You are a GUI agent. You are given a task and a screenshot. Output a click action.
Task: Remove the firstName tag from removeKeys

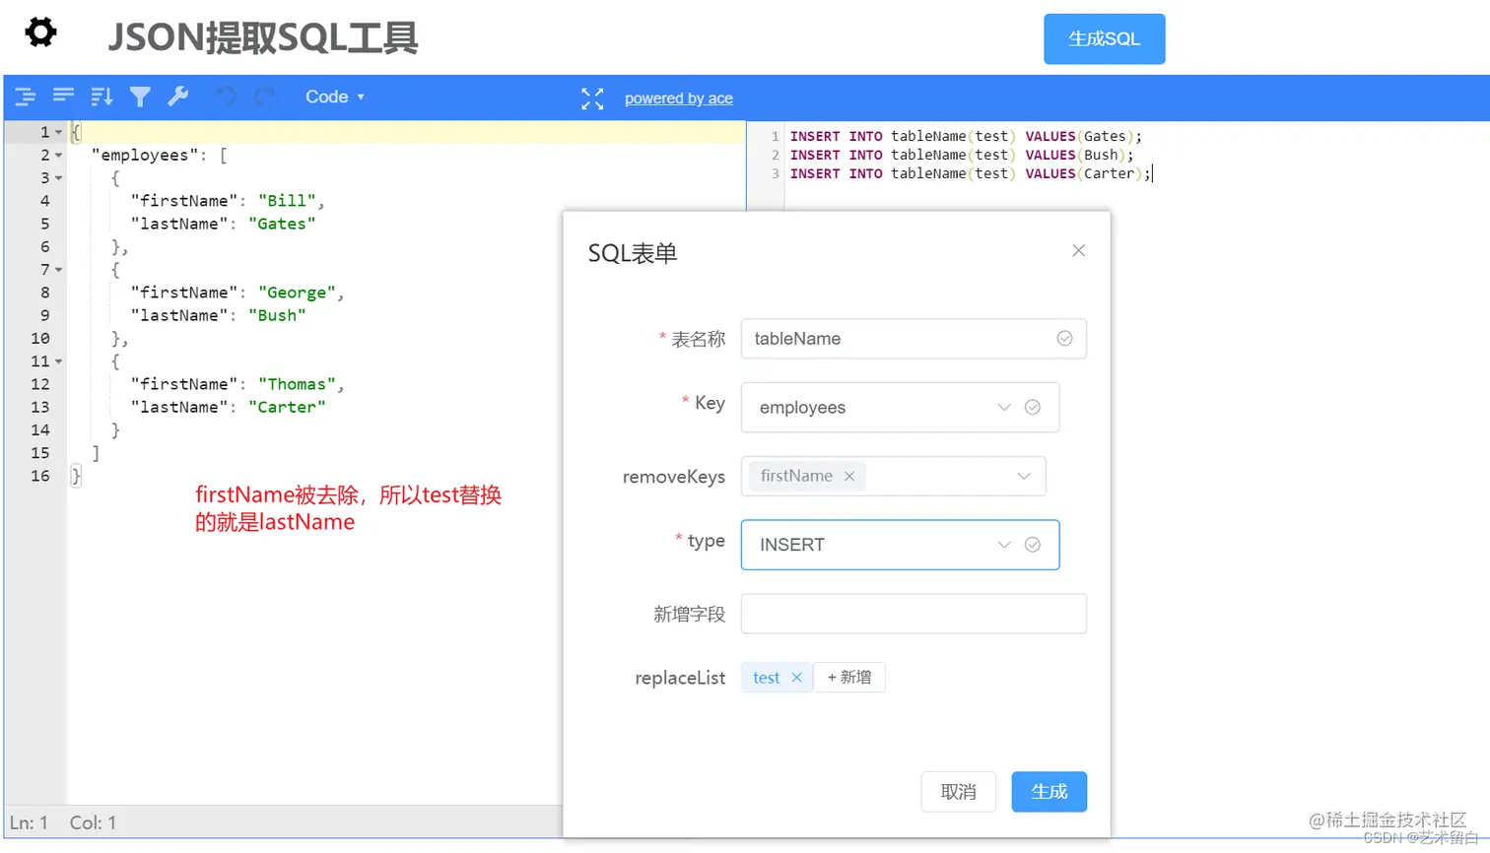[849, 476]
